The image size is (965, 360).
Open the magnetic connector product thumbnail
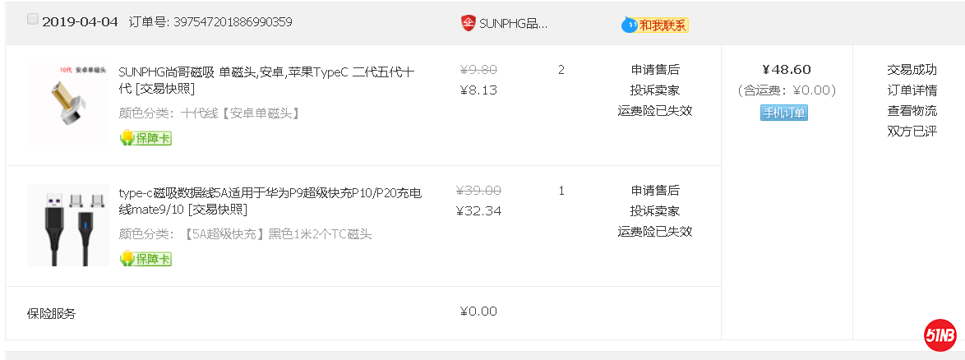(x=67, y=104)
